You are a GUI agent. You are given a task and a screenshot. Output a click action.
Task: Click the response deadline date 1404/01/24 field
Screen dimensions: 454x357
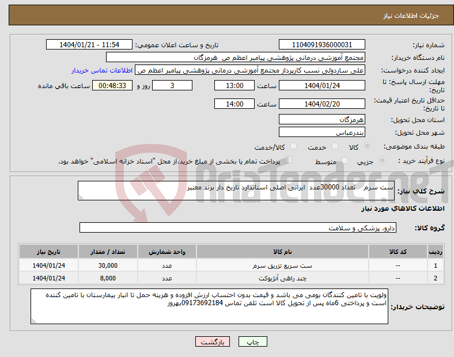(321, 85)
